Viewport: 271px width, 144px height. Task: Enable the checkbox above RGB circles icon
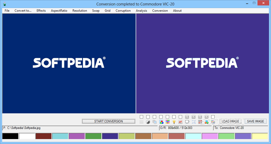click(x=161, y=117)
